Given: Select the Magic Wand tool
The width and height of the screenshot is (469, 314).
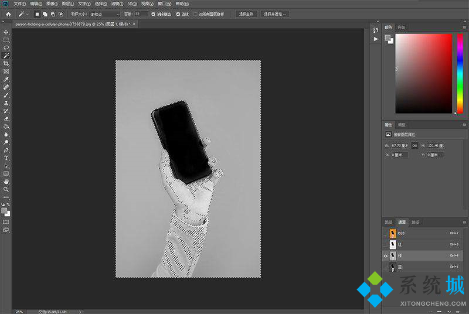Looking at the screenshot, I should click(6, 56).
